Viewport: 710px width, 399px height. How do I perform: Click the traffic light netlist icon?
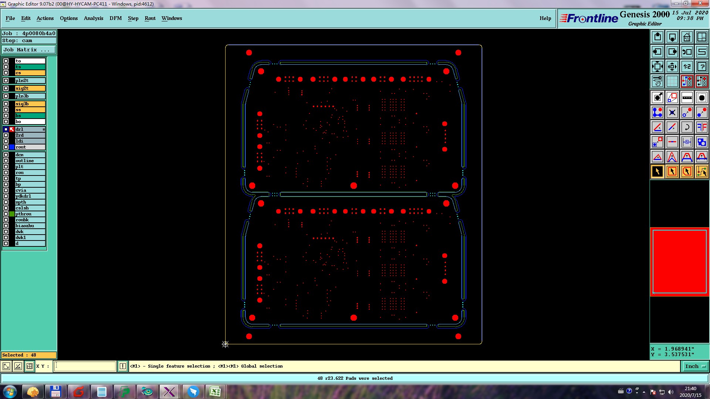coord(687,81)
